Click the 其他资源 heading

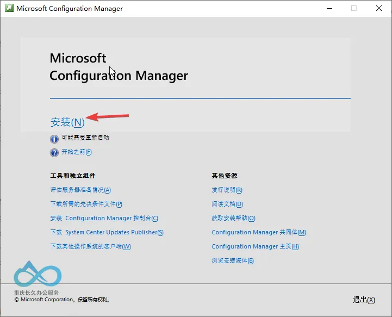point(225,176)
